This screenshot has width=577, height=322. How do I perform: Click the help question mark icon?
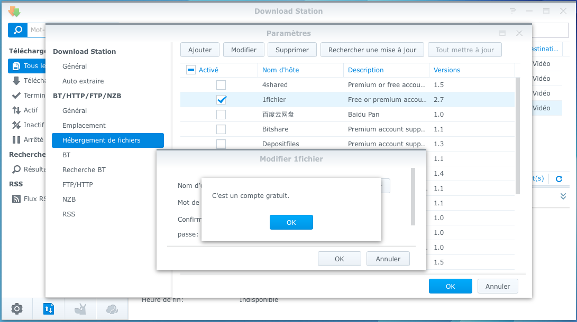point(512,11)
